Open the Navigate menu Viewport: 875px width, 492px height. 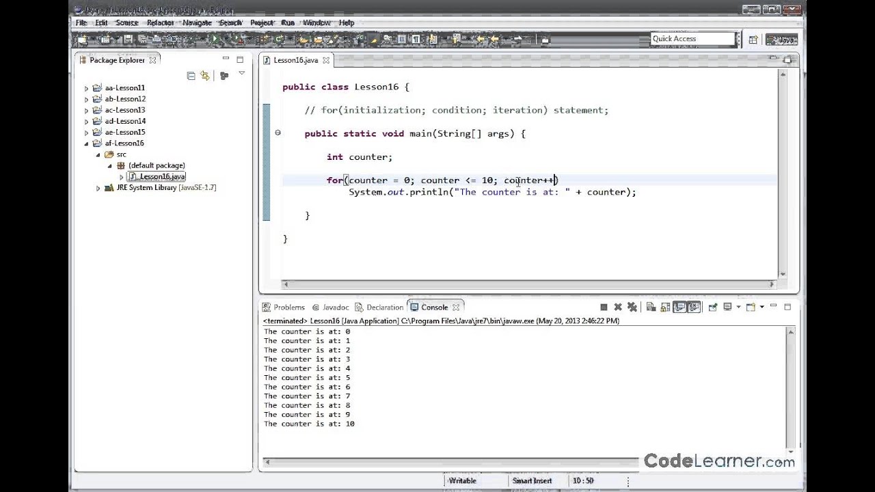coord(197,23)
